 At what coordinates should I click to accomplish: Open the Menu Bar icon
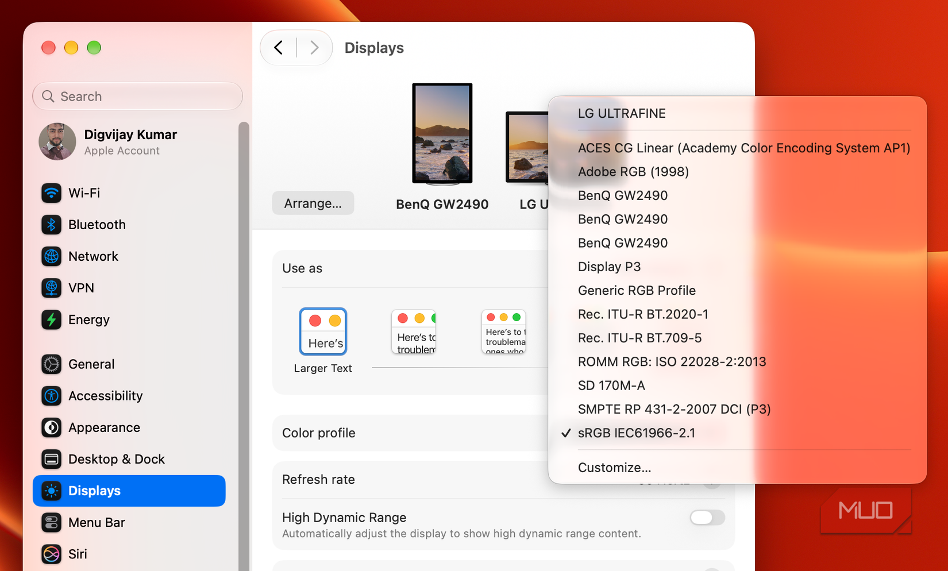[x=51, y=522]
